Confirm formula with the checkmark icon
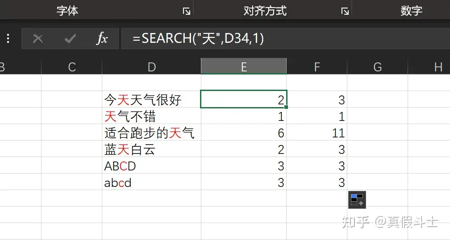This screenshot has width=450, height=240. point(70,39)
